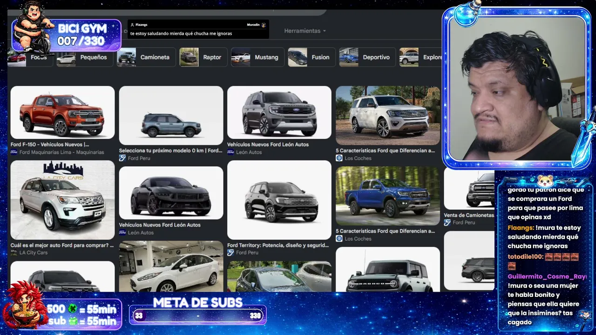This screenshot has width=596, height=335.
Task: Open the LA City Cars silver SUV image
Action: [x=62, y=200]
